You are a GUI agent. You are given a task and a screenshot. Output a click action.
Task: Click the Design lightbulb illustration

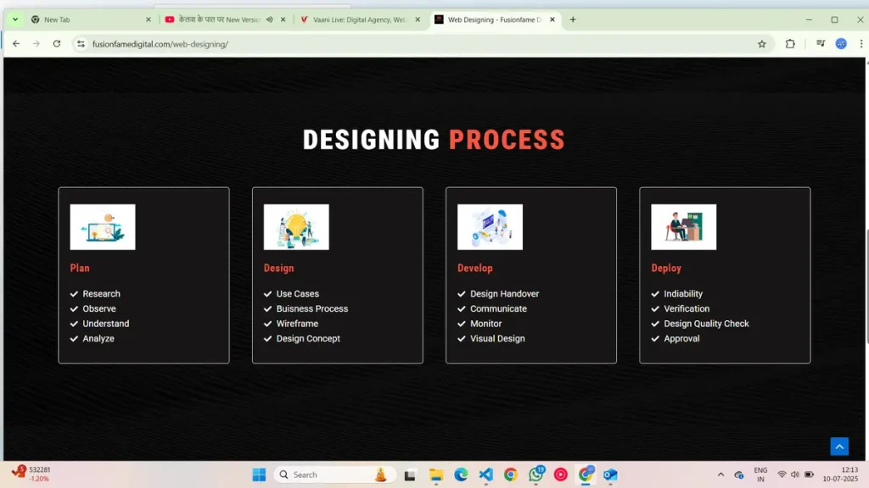click(x=296, y=227)
